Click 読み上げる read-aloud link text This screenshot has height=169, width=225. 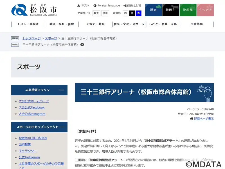(x=135, y=6)
